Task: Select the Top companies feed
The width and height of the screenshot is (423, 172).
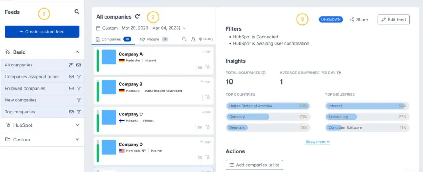Action: tap(42, 112)
